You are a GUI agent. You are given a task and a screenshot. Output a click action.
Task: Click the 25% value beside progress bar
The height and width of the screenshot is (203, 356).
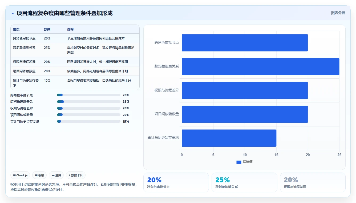pos(126,102)
